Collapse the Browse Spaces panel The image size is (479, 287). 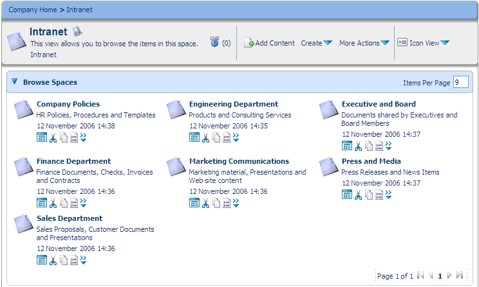tap(14, 82)
